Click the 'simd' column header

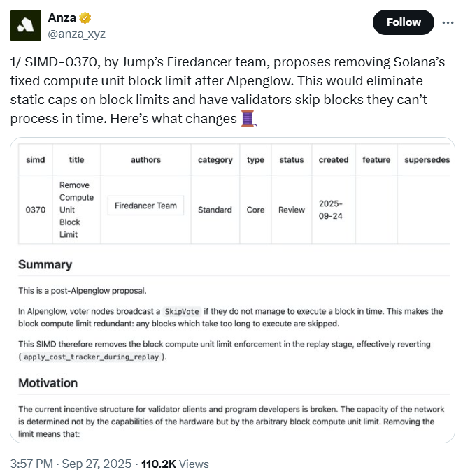35,160
